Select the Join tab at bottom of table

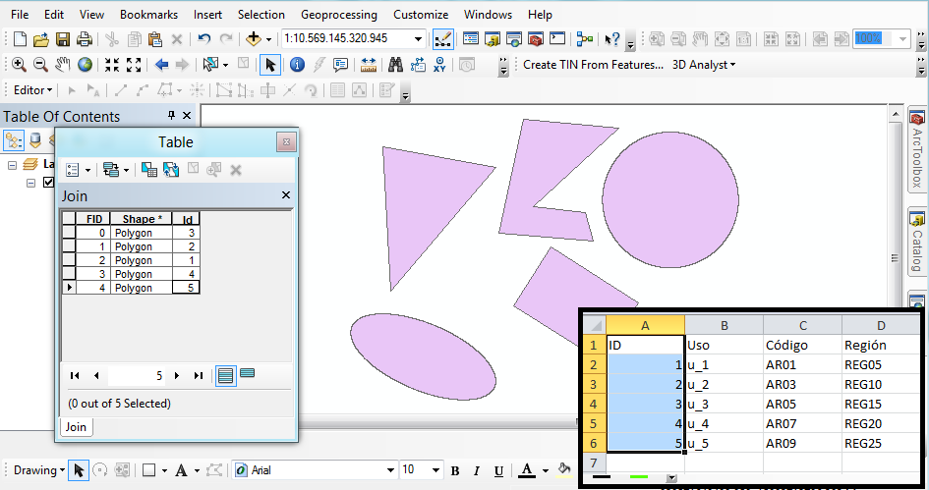[76, 427]
